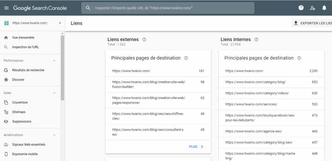Click the Sitemaps tree icon
Image resolution: width=332 pixels, height=161 pixels.
tap(6, 112)
